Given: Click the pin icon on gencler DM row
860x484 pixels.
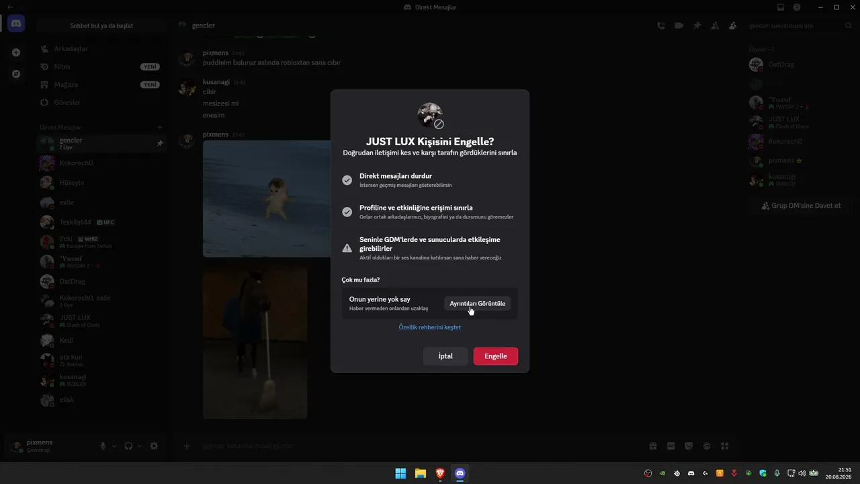Looking at the screenshot, I should [x=160, y=143].
